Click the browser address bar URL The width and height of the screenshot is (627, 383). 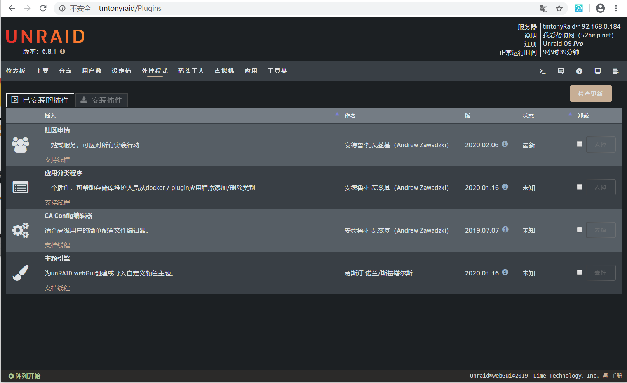tap(130, 8)
